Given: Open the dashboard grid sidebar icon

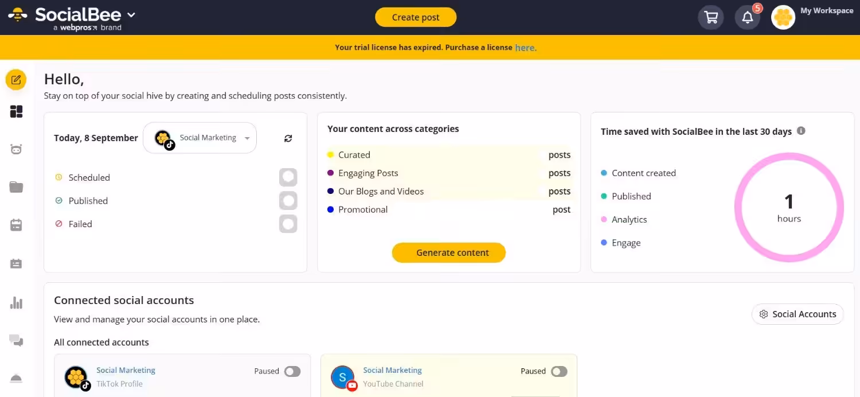Looking at the screenshot, I should coord(16,111).
